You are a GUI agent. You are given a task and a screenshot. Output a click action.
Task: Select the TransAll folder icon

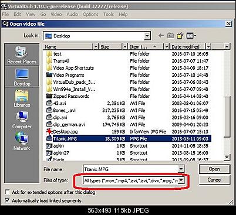point(49,61)
